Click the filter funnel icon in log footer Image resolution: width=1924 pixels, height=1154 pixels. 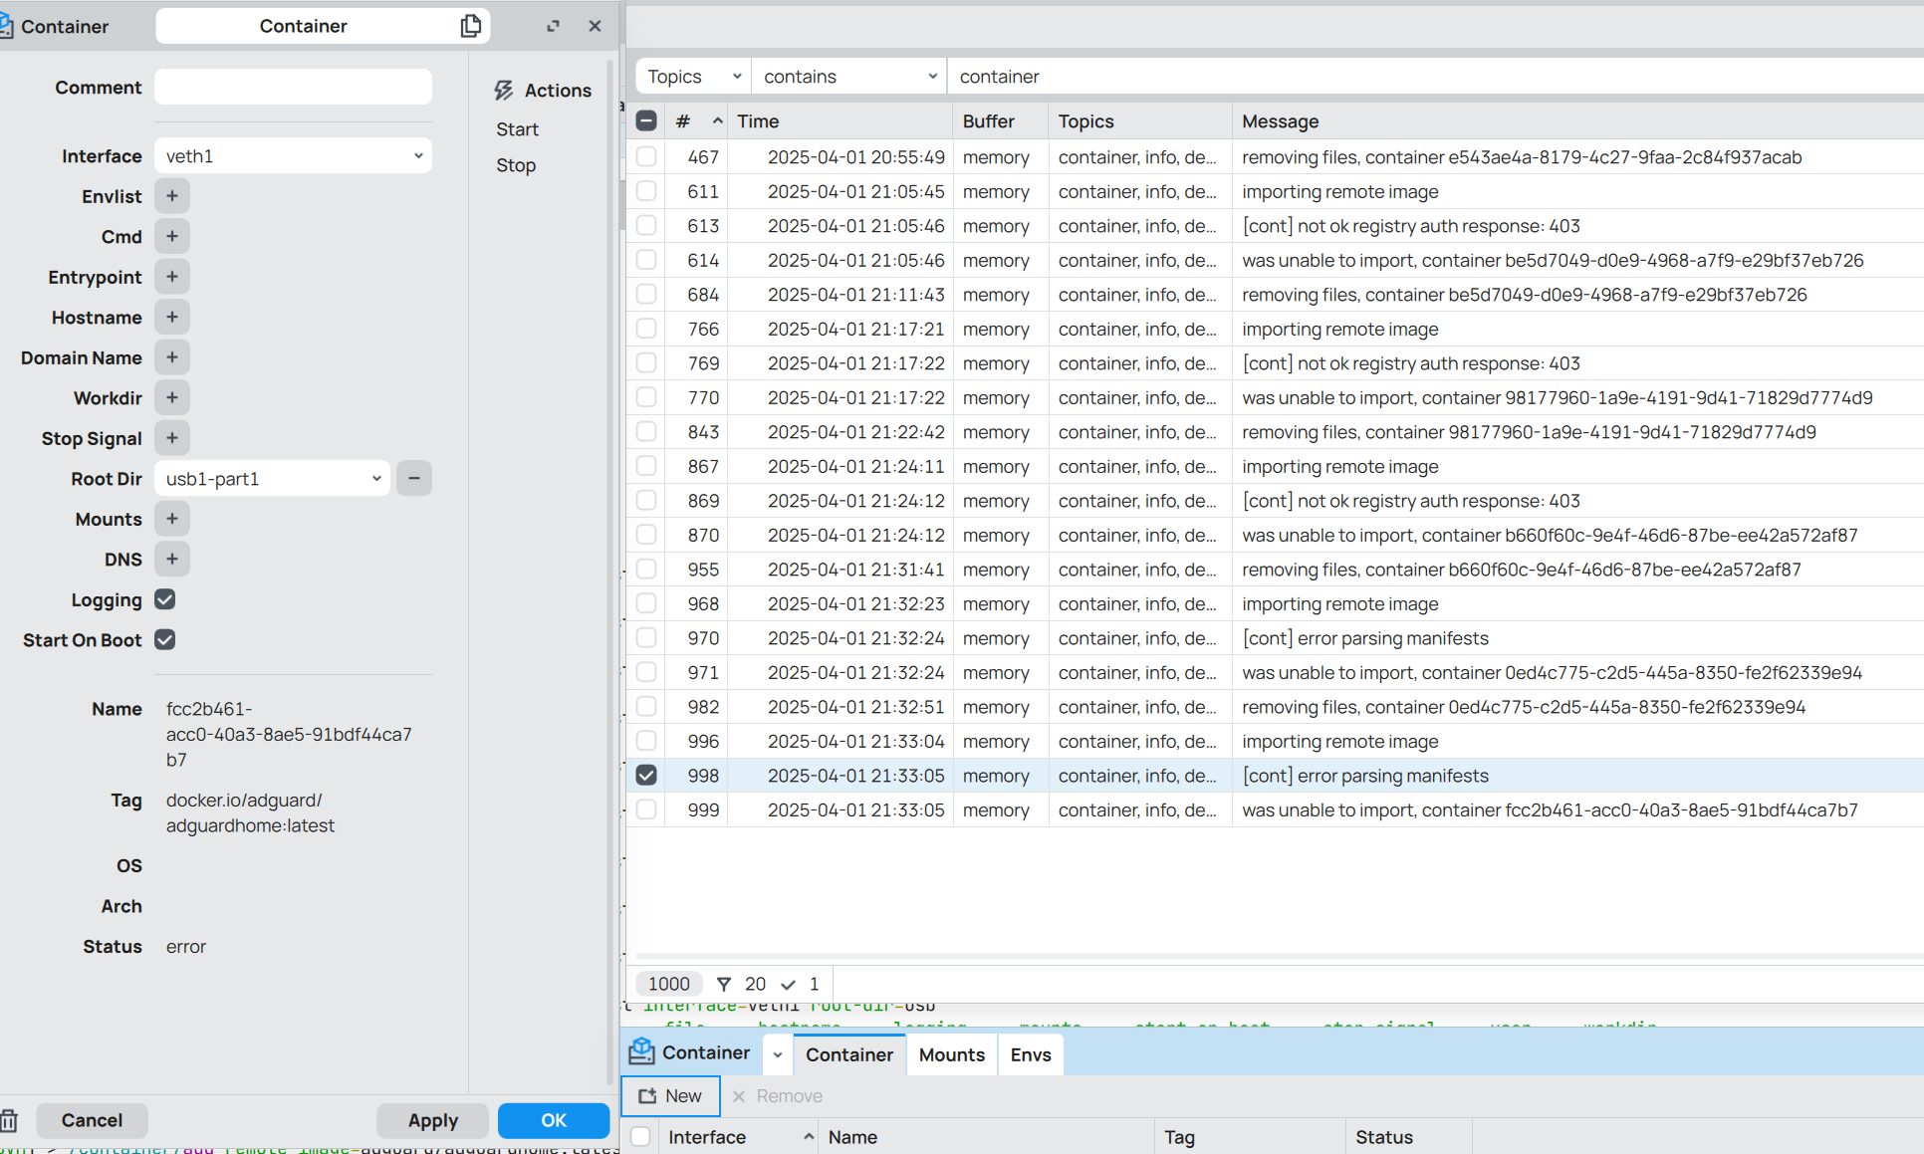(724, 984)
